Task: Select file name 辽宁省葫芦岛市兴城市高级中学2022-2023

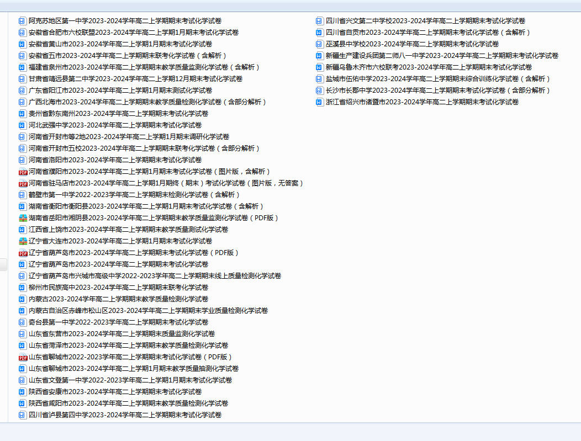Action: click(155, 276)
